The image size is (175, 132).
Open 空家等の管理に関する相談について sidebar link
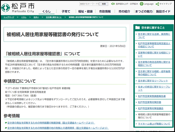click(x=154, y=54)
